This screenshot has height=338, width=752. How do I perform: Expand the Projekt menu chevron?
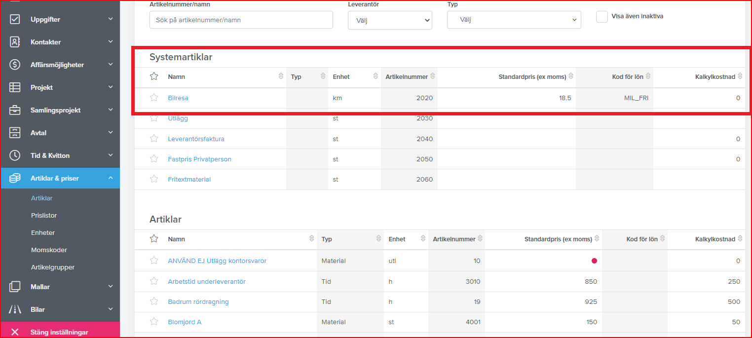111,87
